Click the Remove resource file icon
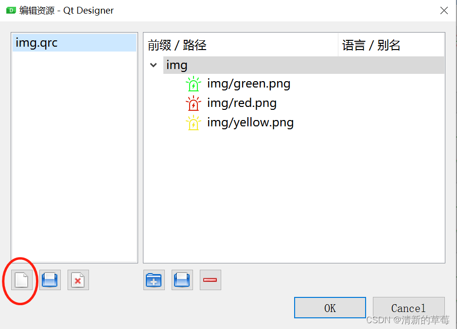 [x=78, y=280]
